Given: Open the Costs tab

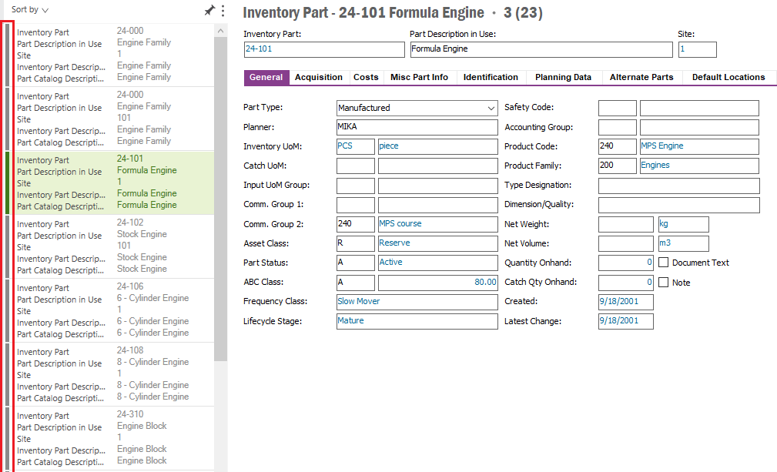Looking at the screenshot, I should click(x=366, y=77).
